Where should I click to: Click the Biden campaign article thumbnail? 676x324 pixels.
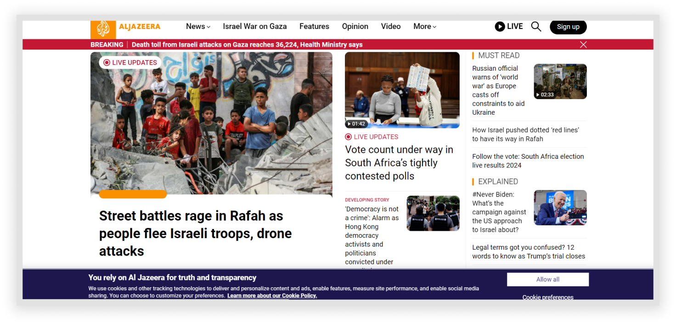pos(560,207)
